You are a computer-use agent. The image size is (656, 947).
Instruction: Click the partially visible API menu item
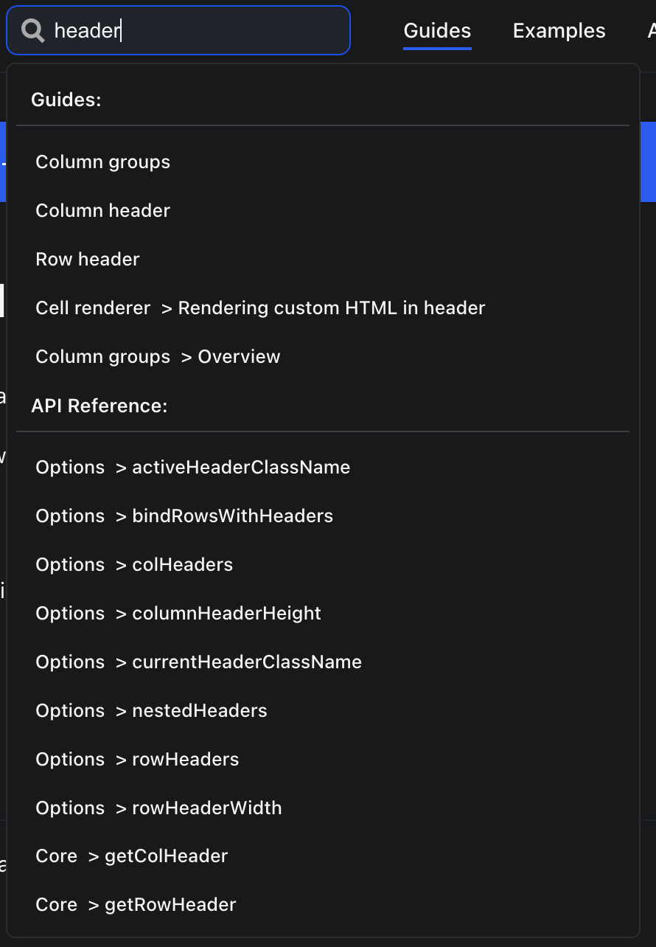pos(651,31)
